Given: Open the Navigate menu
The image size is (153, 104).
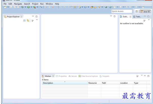Looking at the screenshot, I should click(18, 4).
